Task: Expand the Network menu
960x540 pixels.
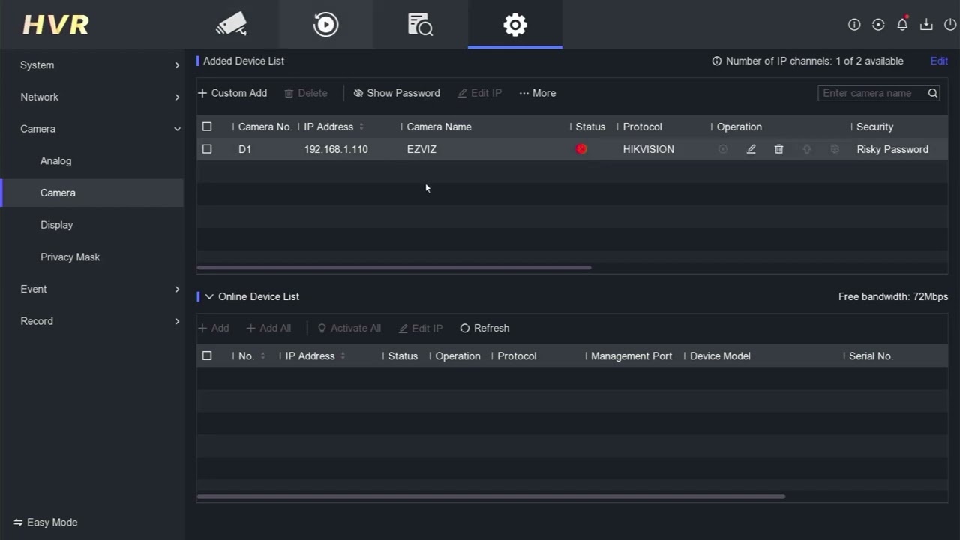Action: pyautogui.click(x=91, y=97)
